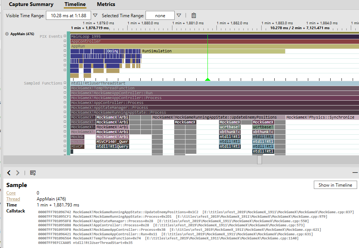Viewport: 359px width, 248px height.
Task: Toggle expander box beside TempThreadFunction row
Action: pyautogui.click(x=65, y=88)
